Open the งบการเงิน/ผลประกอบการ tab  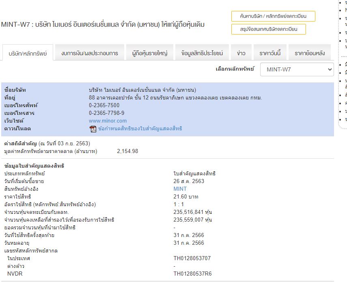pyautogui.click(x=90, y=53)
